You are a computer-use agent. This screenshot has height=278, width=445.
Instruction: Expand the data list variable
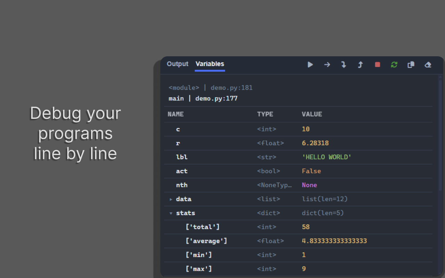point(171,199)
